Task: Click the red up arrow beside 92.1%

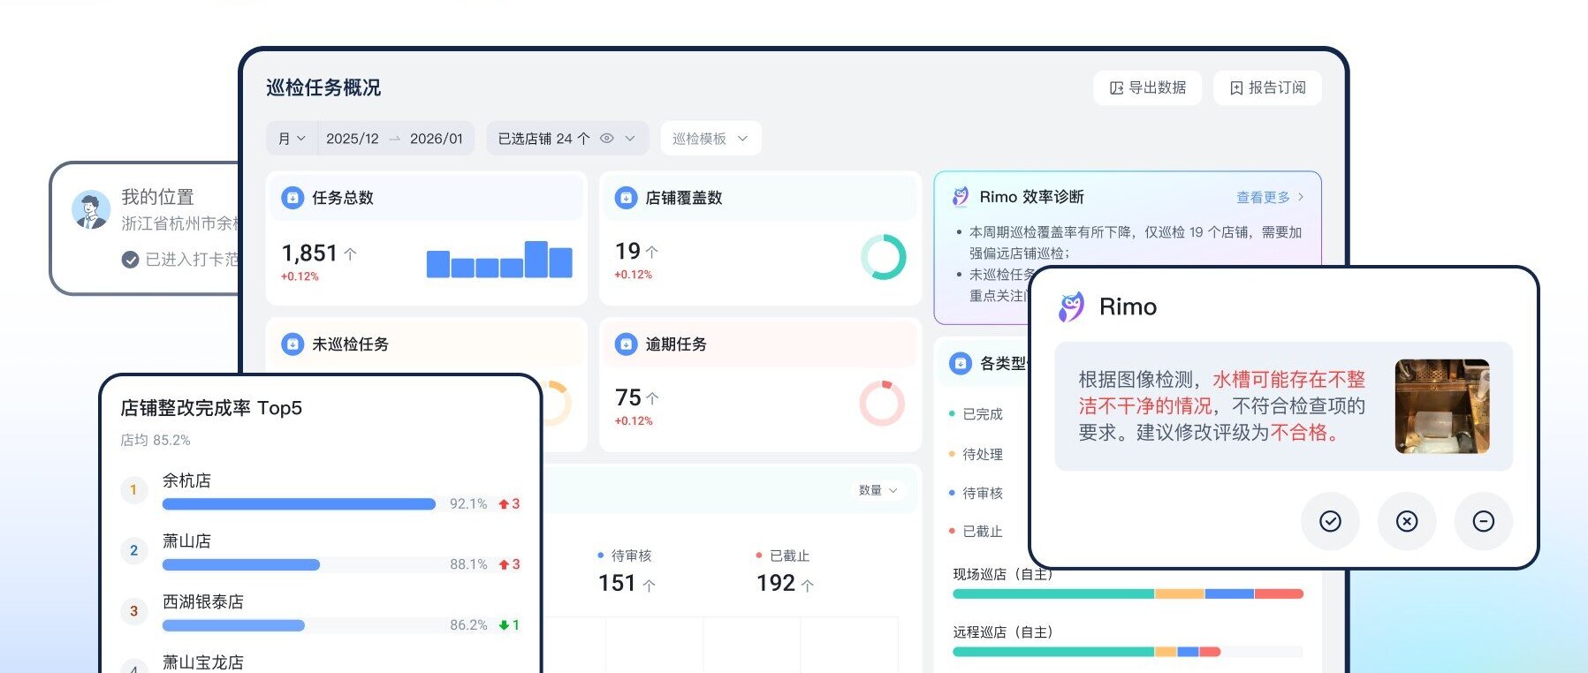Action: pyautogui.click(x=504, y=504)
